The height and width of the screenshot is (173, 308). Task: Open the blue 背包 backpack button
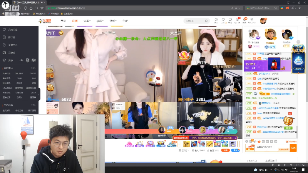tap(235, 150)
